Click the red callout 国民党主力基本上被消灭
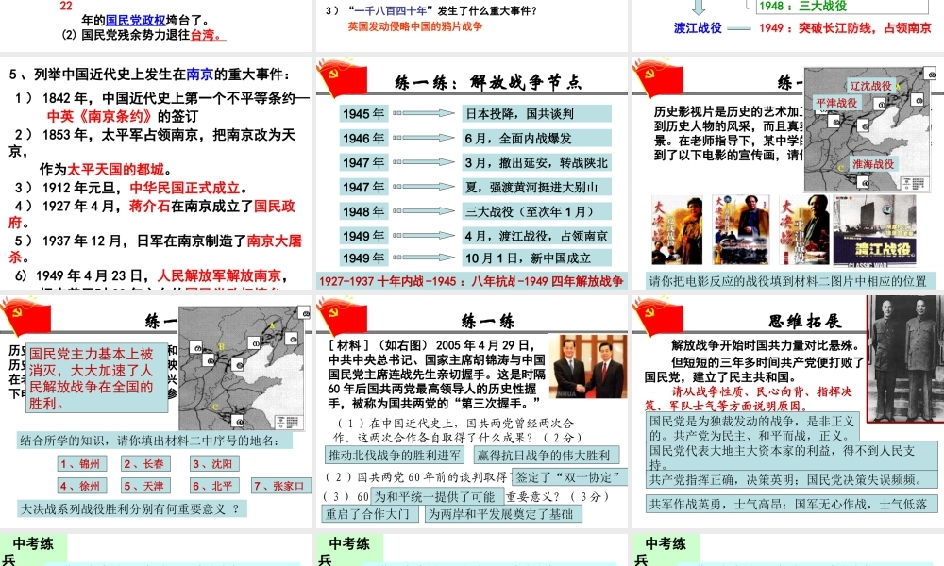This screenshot has height=566, width=944. (x=97, y=378)
